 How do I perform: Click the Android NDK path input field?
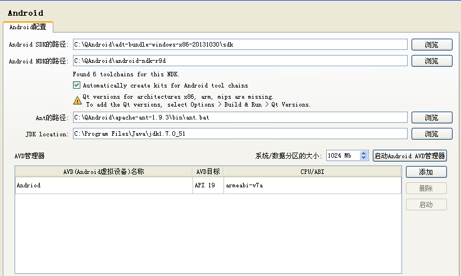click(x=240, y=61)
